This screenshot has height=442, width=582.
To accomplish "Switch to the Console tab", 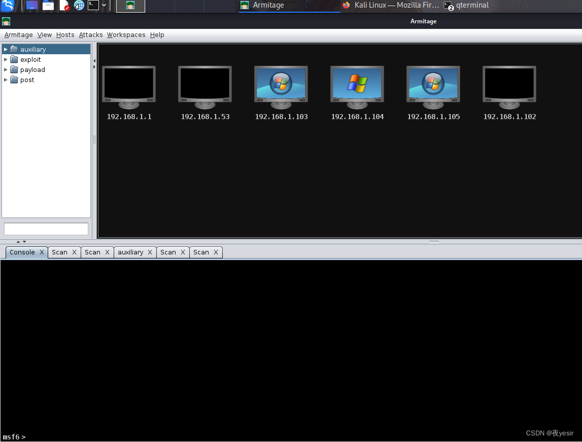I will point(22,252).
